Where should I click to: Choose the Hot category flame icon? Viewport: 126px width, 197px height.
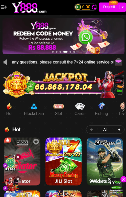click(x=9, y=106)
